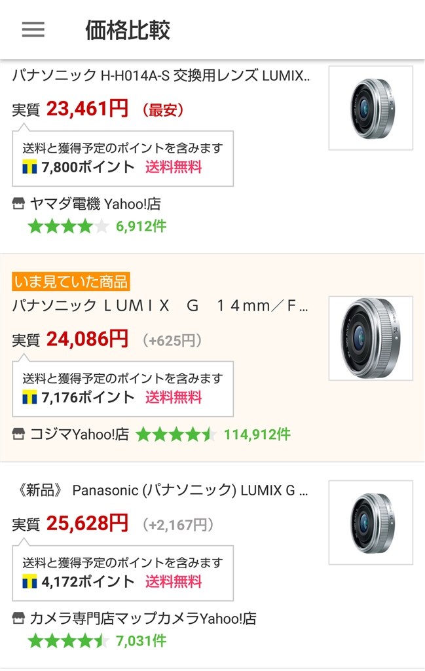425x671 pixels.
Task: Open コジマYahoo!店 store link
Action: (x=79, y=434)
